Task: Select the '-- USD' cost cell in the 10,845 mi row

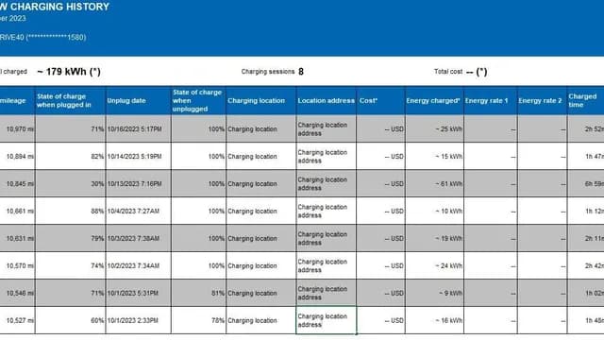Action: coord(381,183)
